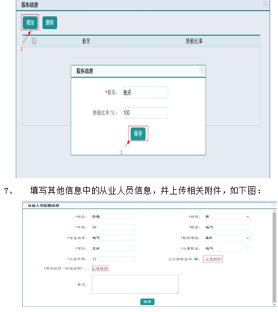278x312 pixels.
Task: Click the 姓名 input field
Action: [x=113, y=217]
